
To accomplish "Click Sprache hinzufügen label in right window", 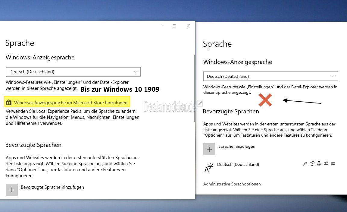I will click(237, 147).
